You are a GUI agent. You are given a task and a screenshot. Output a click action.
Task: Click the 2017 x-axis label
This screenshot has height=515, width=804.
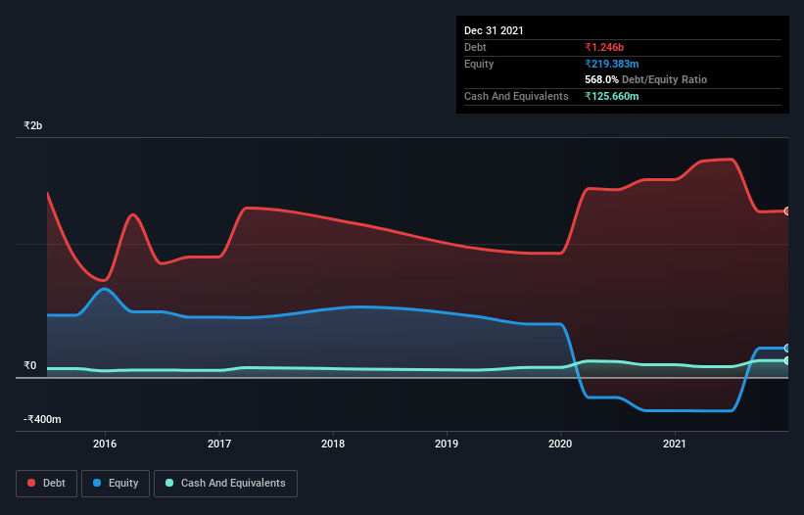[219, 444]
